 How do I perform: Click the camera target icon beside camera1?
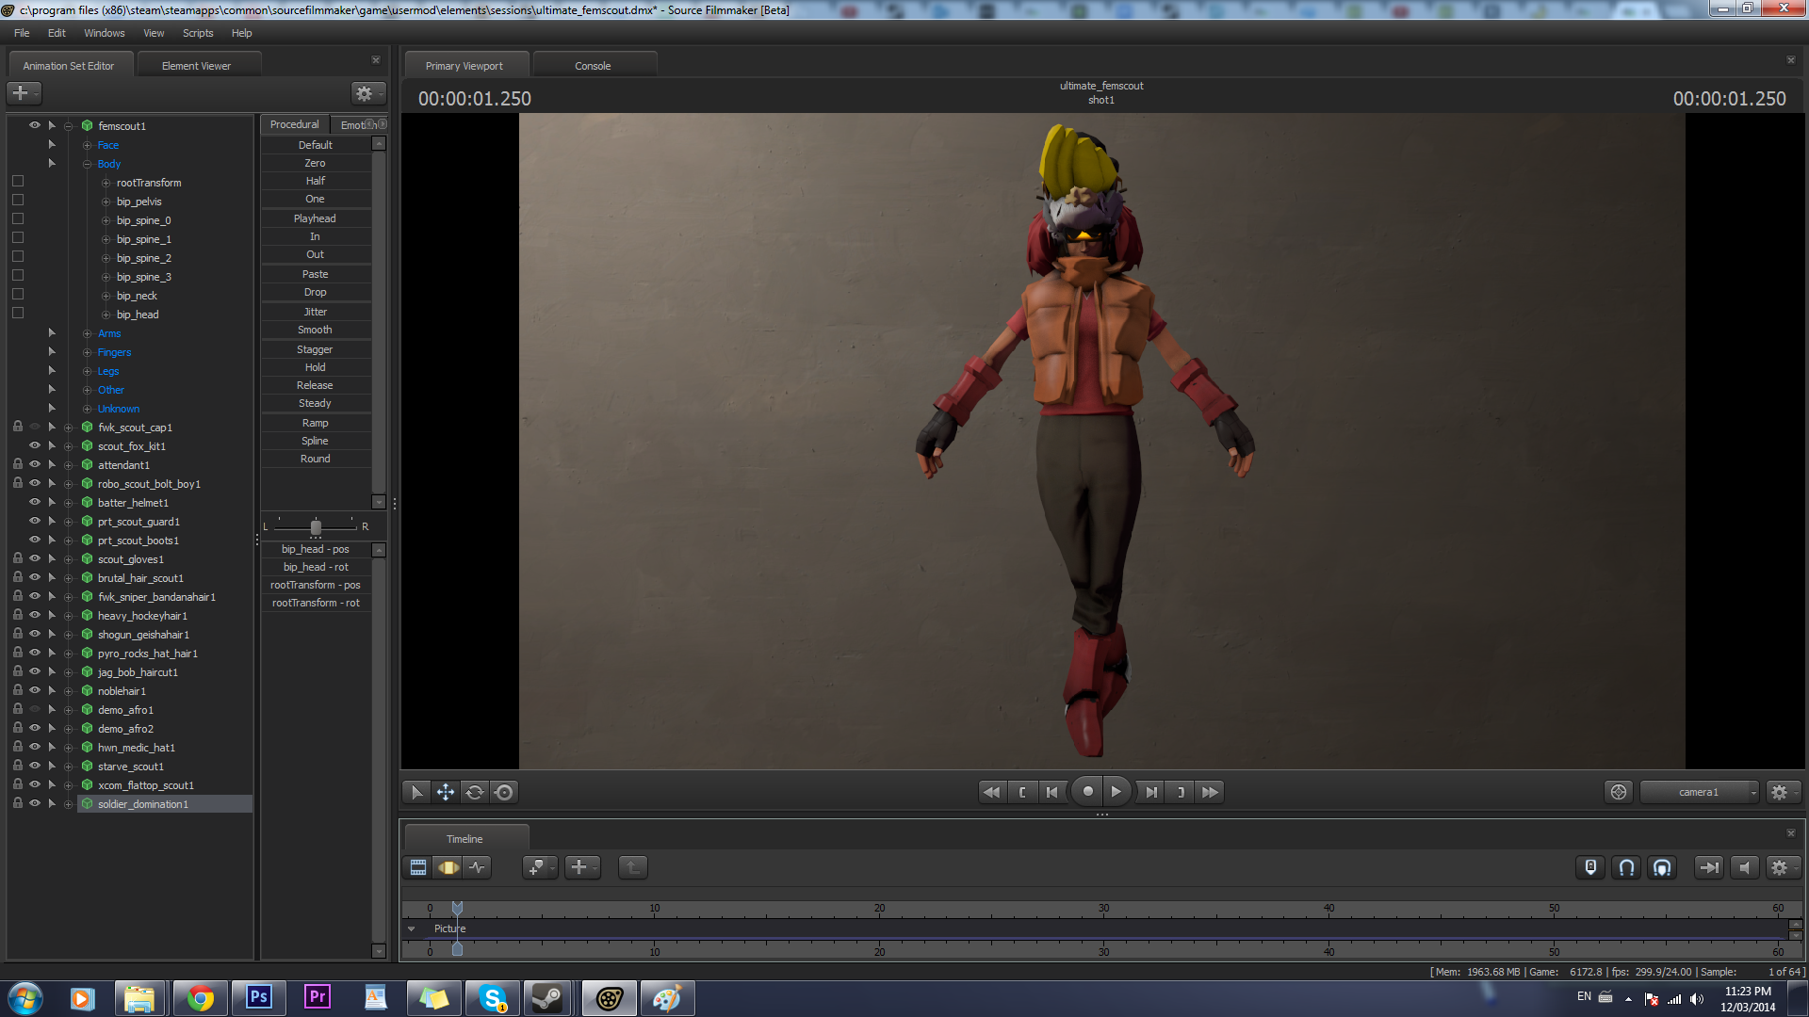pos(1619,792)
